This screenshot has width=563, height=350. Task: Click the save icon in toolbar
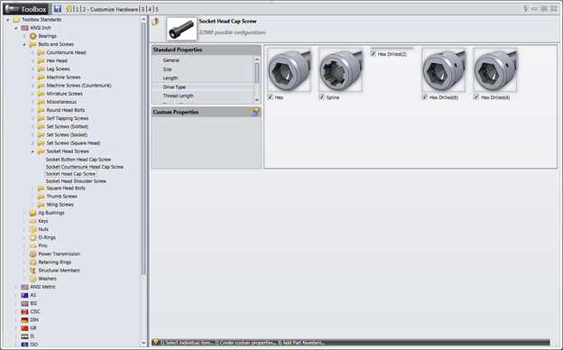pos(58,9)
